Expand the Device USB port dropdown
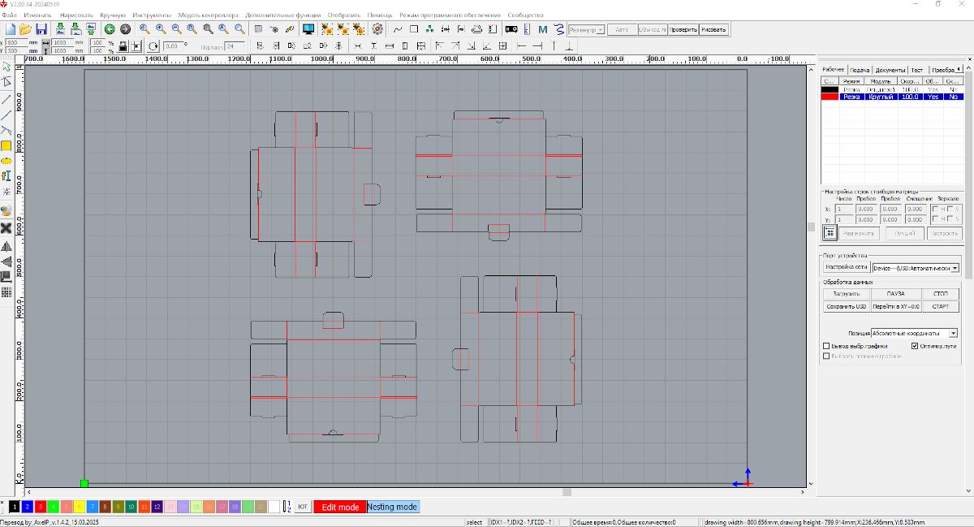The height and width of the screenshot is (527, 974). [954, 267]
